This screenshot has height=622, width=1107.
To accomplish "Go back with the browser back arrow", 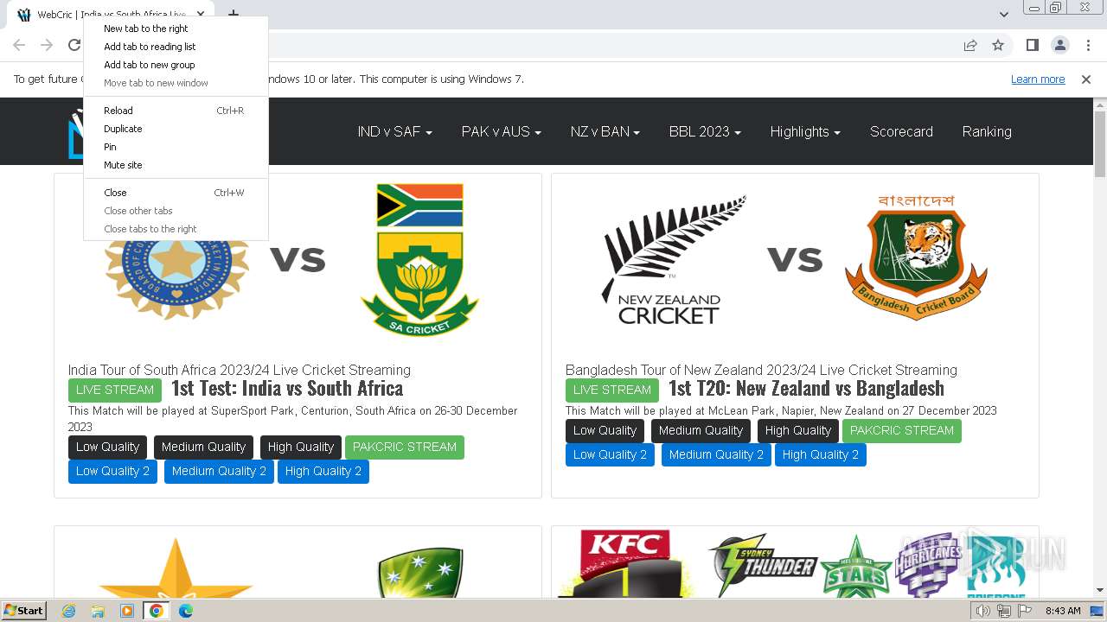I will [19, 45].
